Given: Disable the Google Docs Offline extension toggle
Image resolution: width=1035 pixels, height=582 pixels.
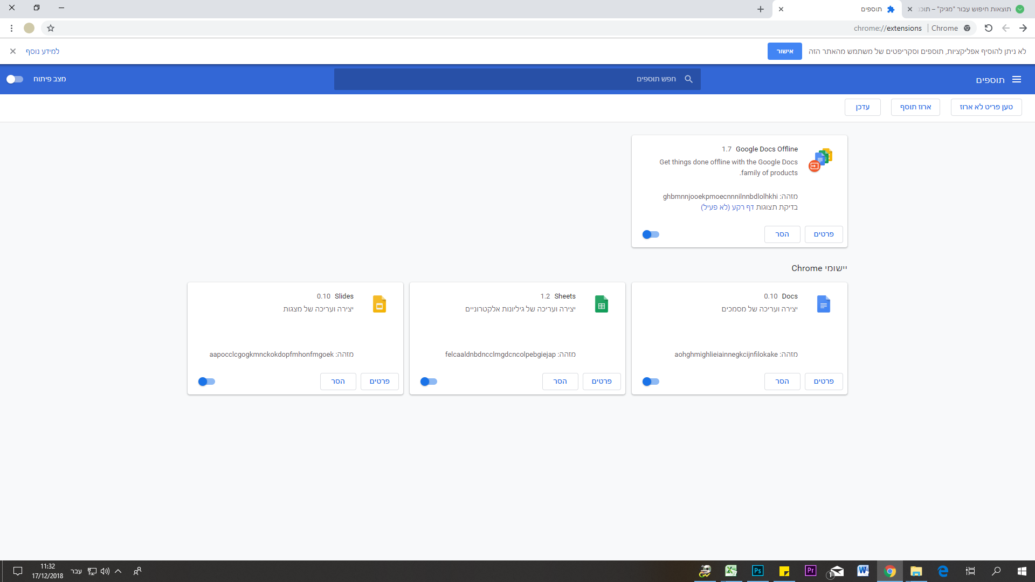Looking at the screenshot, I should (651, 234).
